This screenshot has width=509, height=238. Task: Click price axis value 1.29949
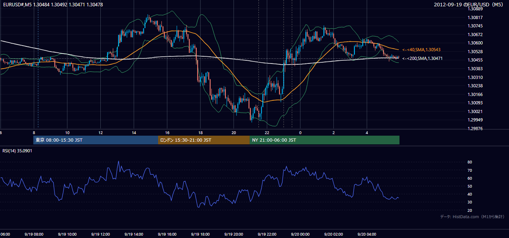pyautogui.click(x=475, y=120)
